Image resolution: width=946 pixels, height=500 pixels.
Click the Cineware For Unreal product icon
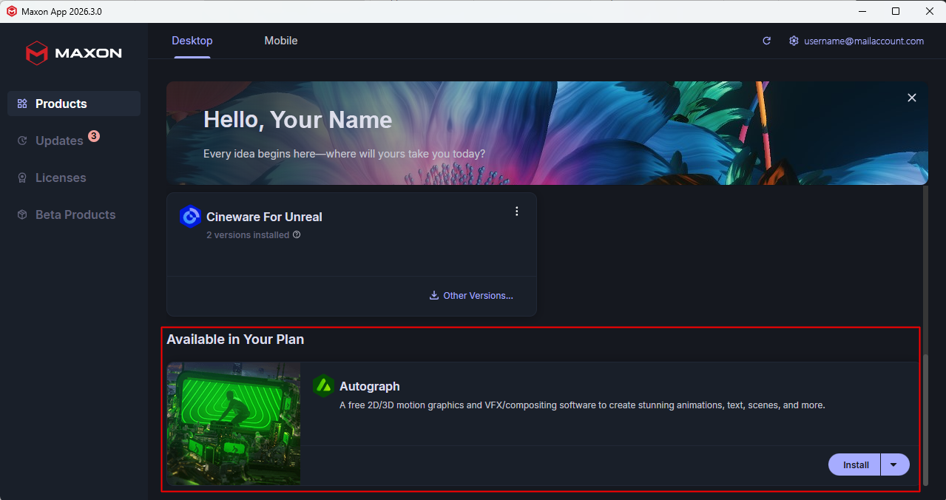point(191,217)
